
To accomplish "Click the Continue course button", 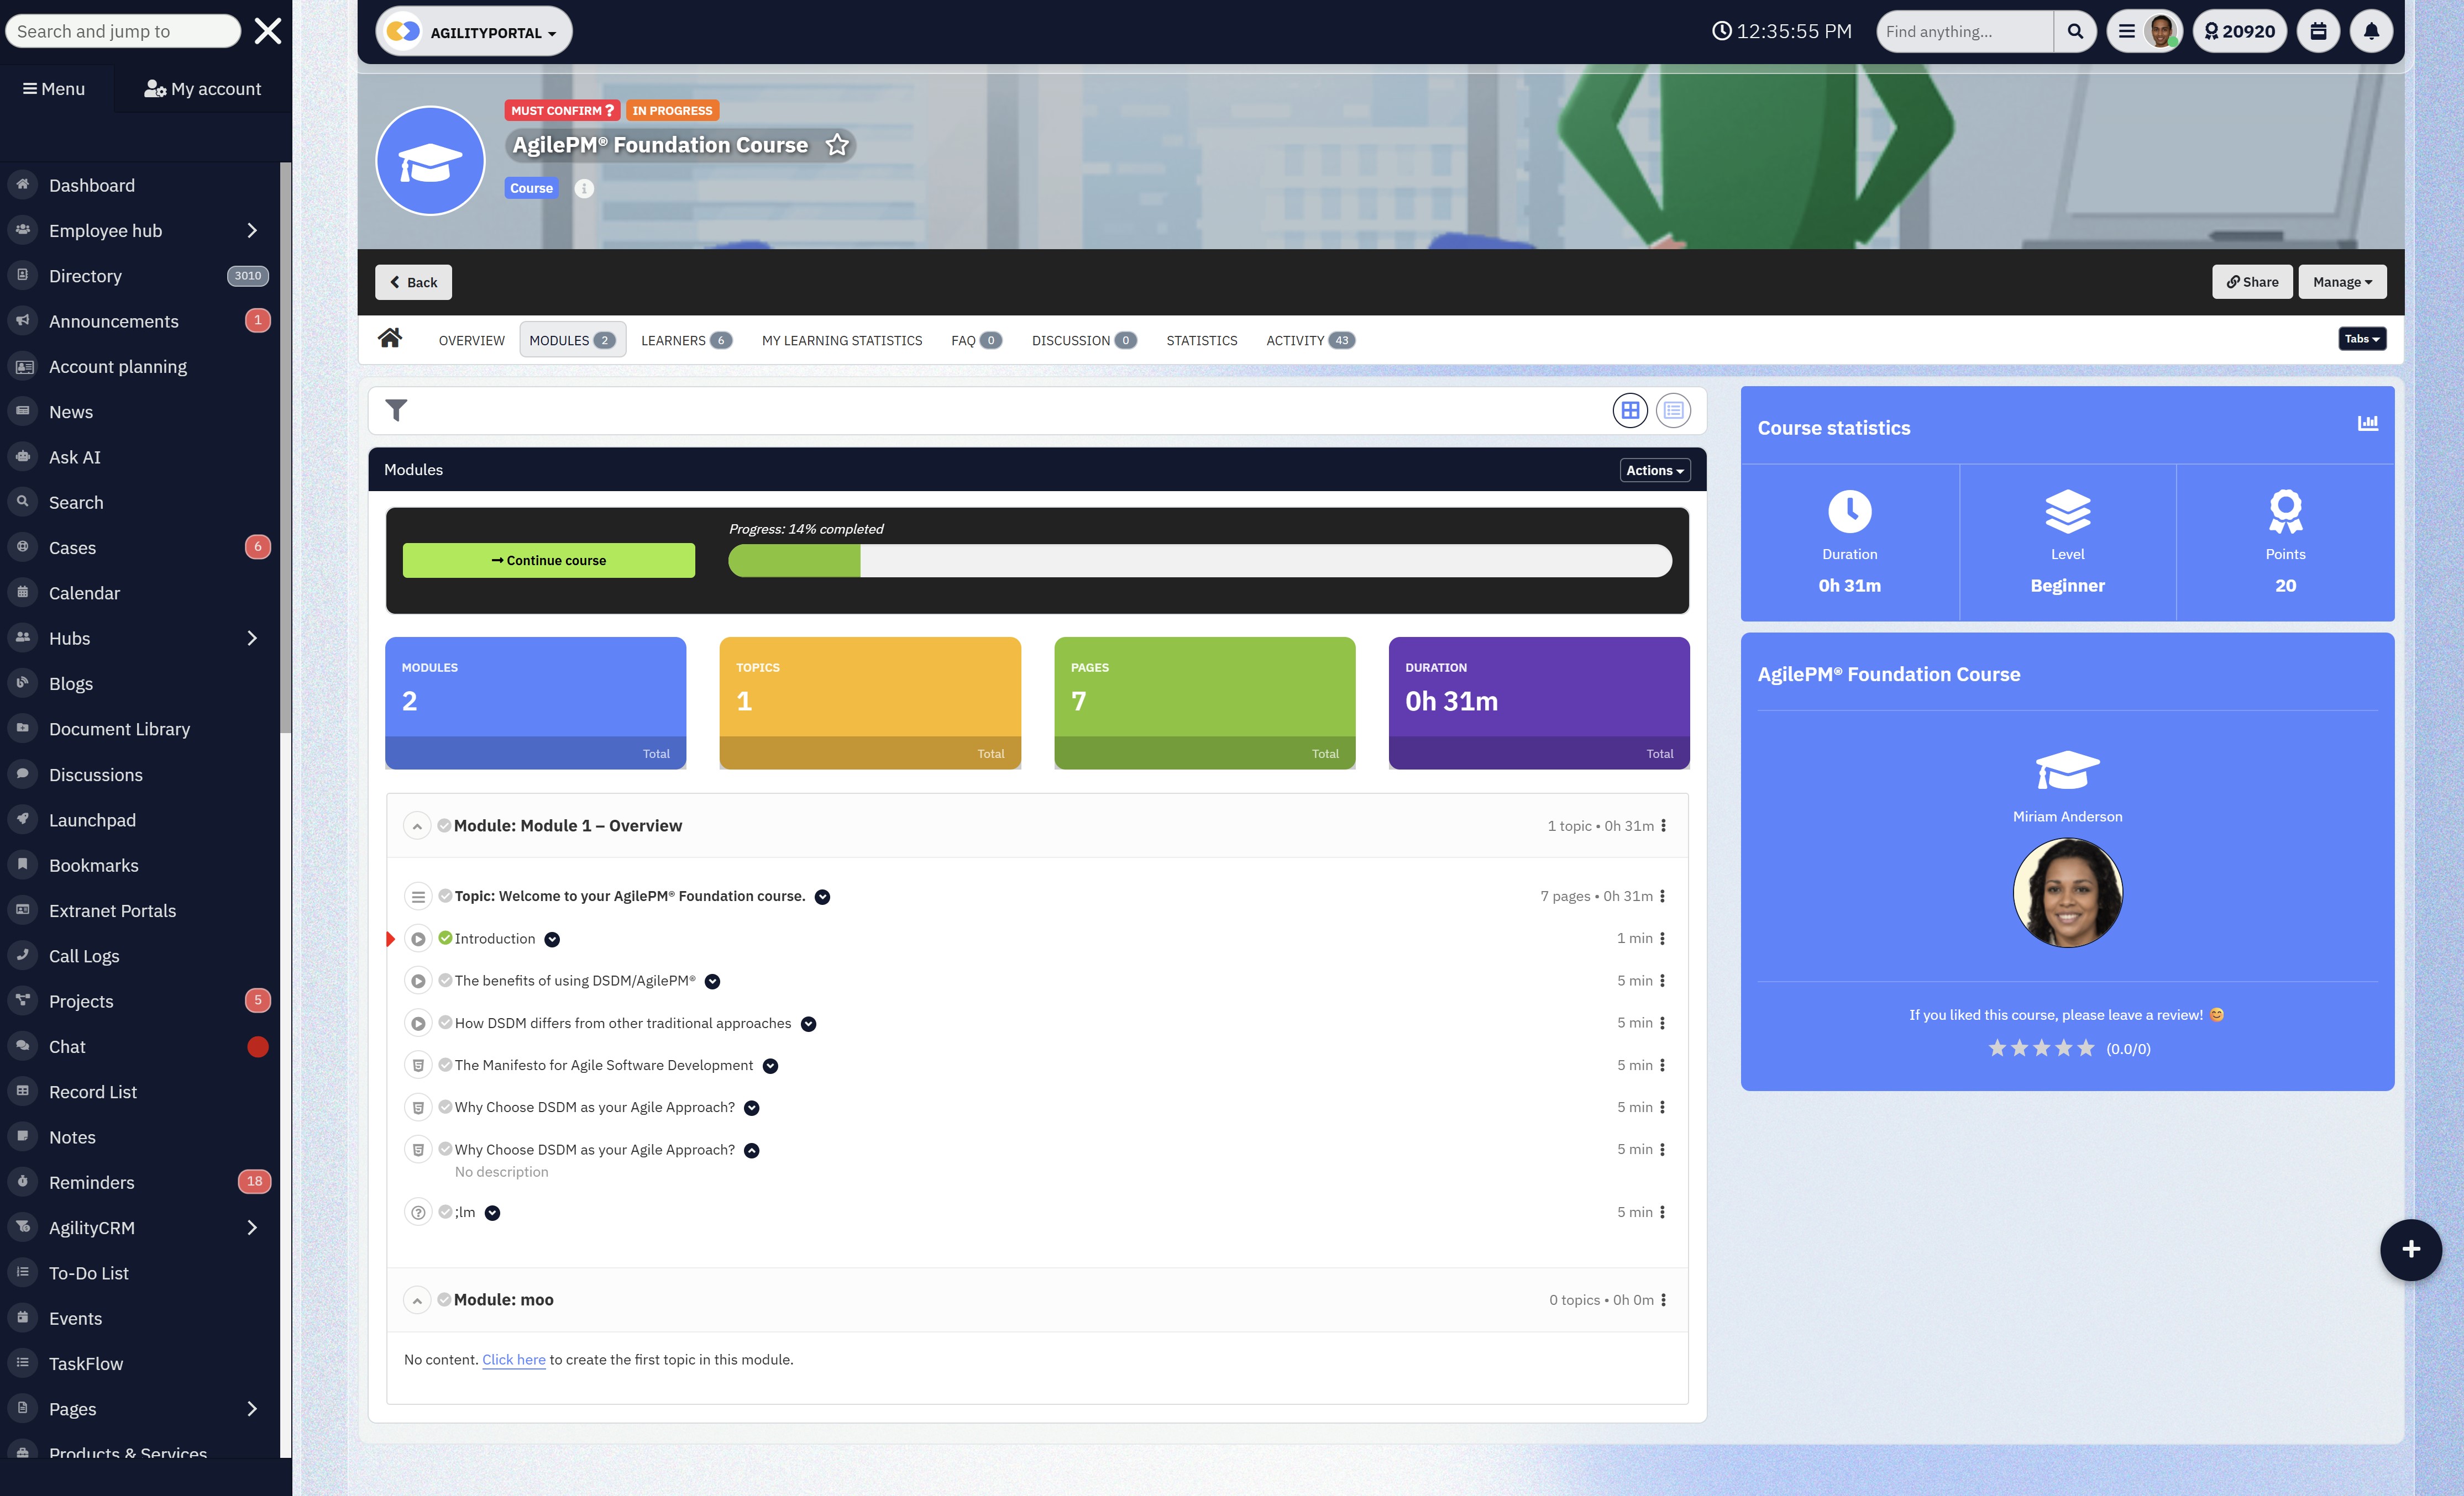I will pos(548,561).
